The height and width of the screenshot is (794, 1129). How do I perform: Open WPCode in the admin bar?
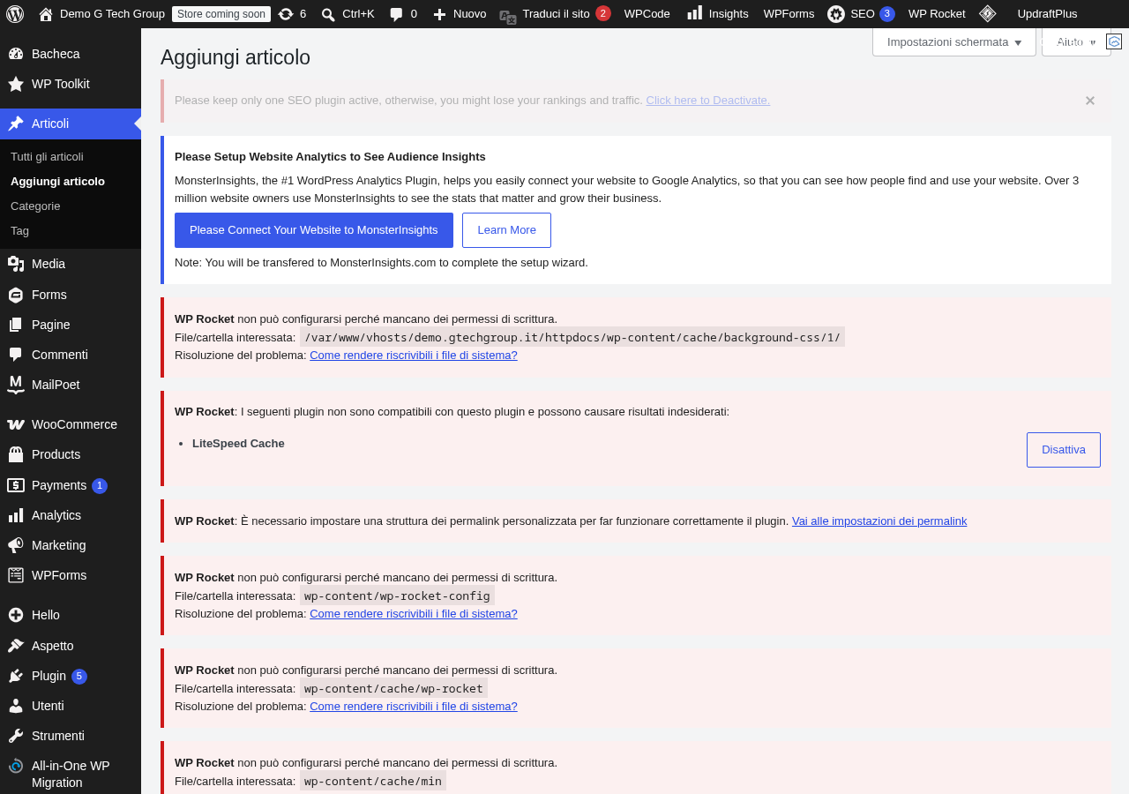coord(647,14)
